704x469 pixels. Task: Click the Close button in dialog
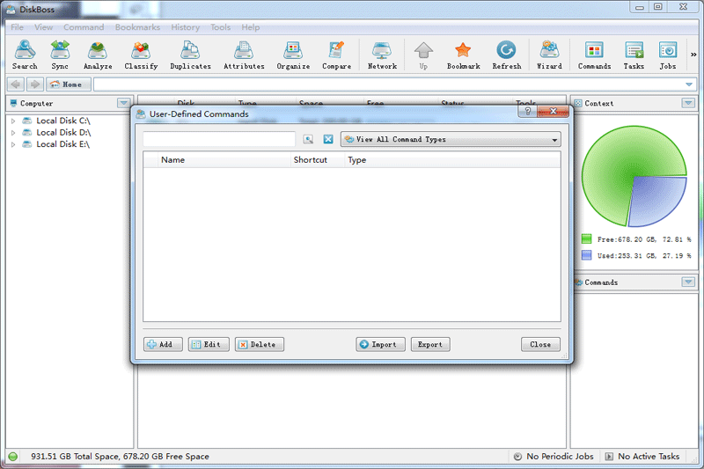[x=540, y=344]
